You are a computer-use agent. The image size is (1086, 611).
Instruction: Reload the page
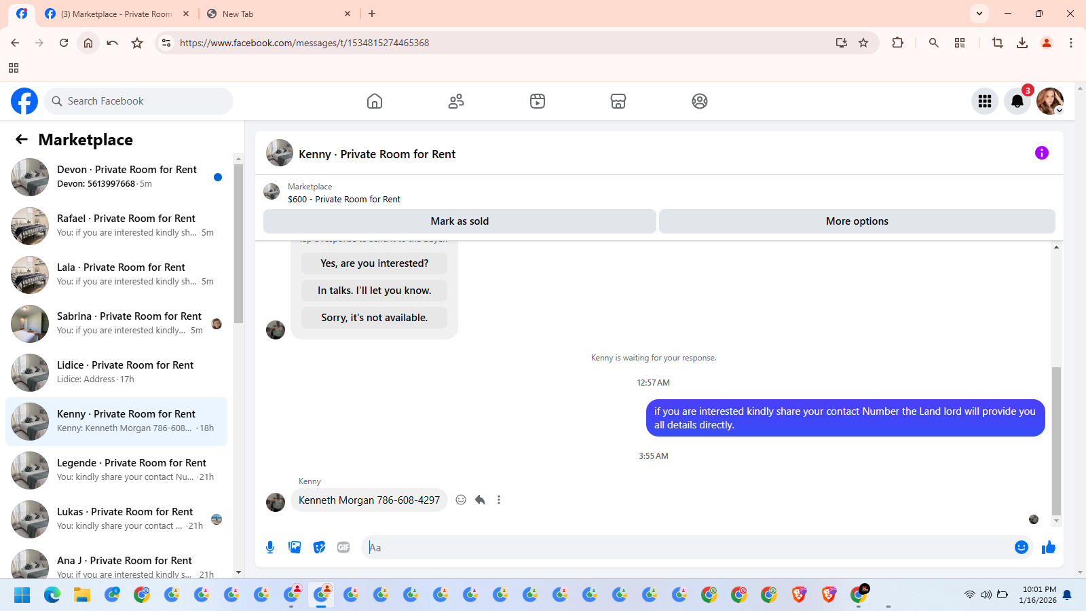(64, 43)
